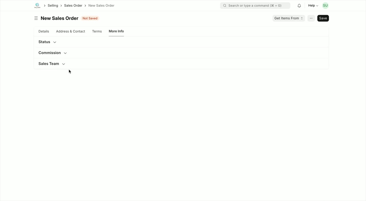This screenshot has height=201, width=366.
Task: Open the Terms tab
Action: click(x=97, y=31)
